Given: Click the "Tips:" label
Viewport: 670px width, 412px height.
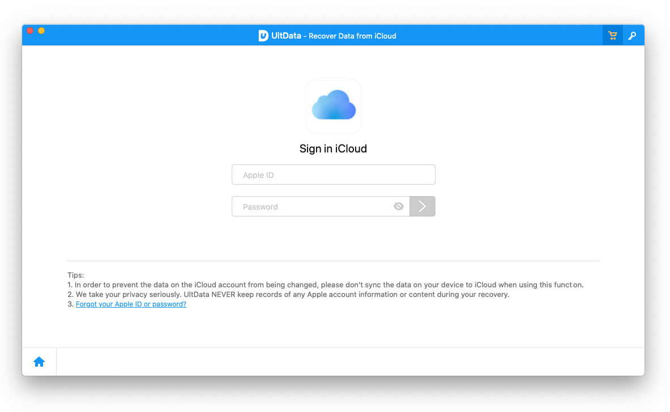Looking at the screenshot, I should (x=76, y=275).
